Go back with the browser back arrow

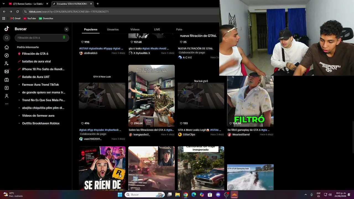[4, 12]
